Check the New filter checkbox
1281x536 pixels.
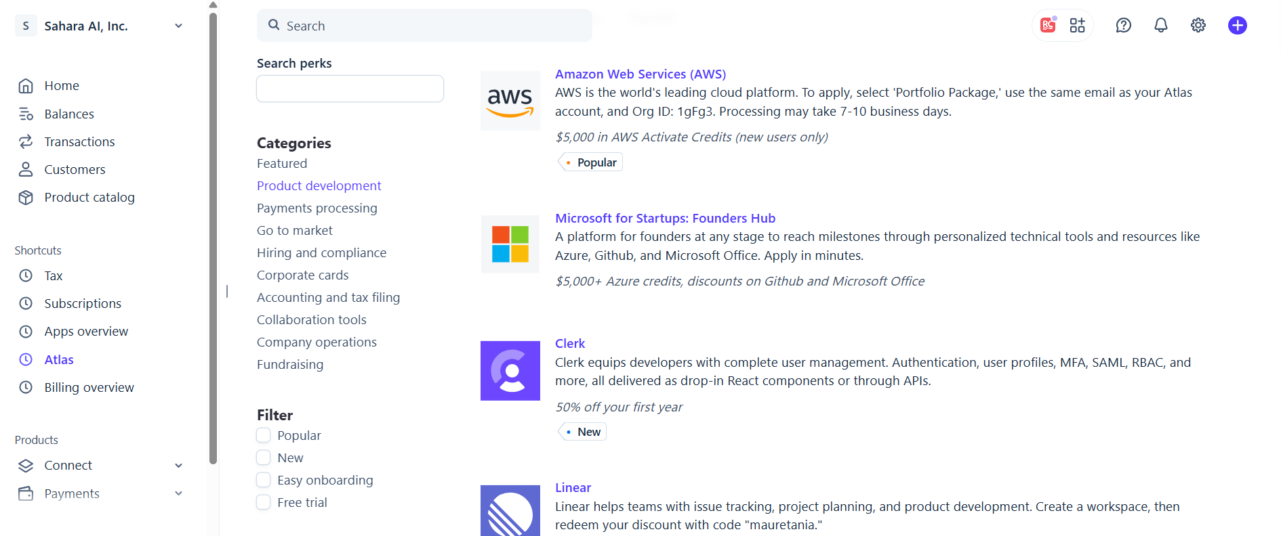(264, 457)
